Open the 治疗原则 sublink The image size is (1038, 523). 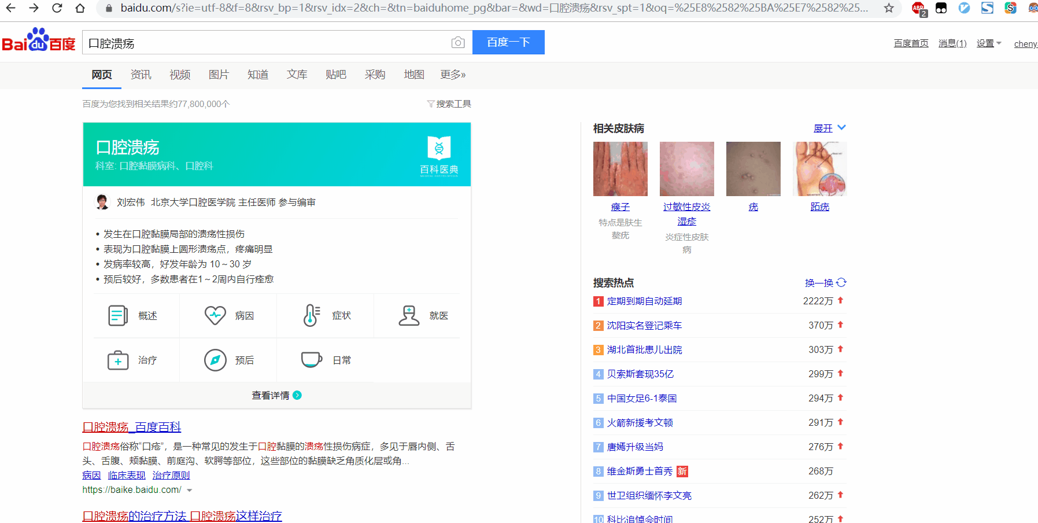[171, 475]
